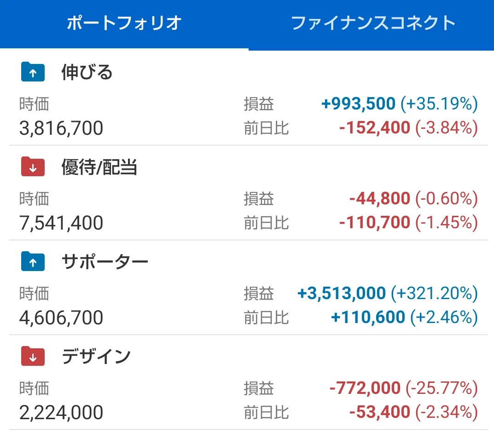This screenshot has height=433, width=494.
Task: Tap the +993,500 profit figure
Action: [x=358, y=104]
